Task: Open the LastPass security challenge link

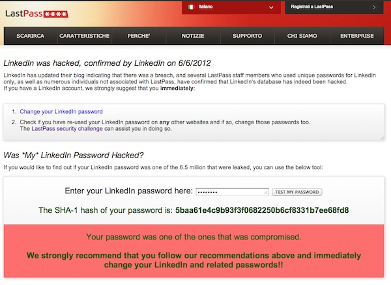Action: click(x=67, y=129)
